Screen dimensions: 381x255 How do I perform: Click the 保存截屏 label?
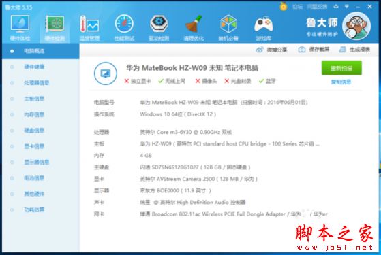point(319,50)
